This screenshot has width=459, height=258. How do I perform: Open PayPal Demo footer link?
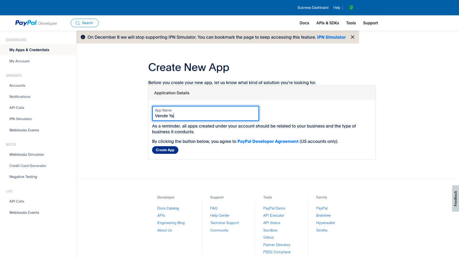pyautogui.click(x=274, y=208)
